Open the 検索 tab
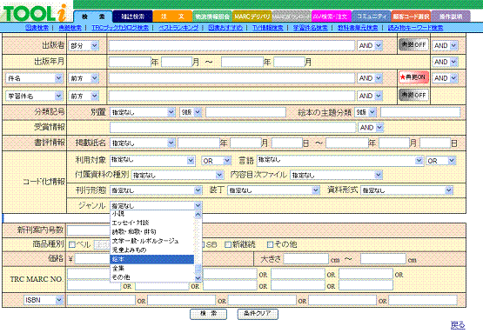Viewport: 483px width, 333px height. pyautogui.click(x=93, y=17)
